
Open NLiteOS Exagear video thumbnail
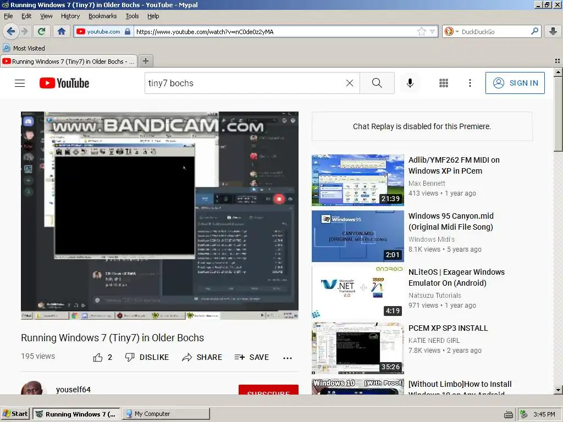(x=357, y=292)
